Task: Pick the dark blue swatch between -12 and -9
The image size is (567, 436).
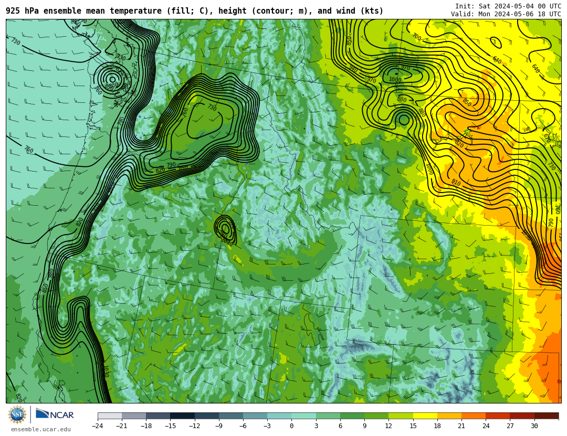Action: point(206,416)
